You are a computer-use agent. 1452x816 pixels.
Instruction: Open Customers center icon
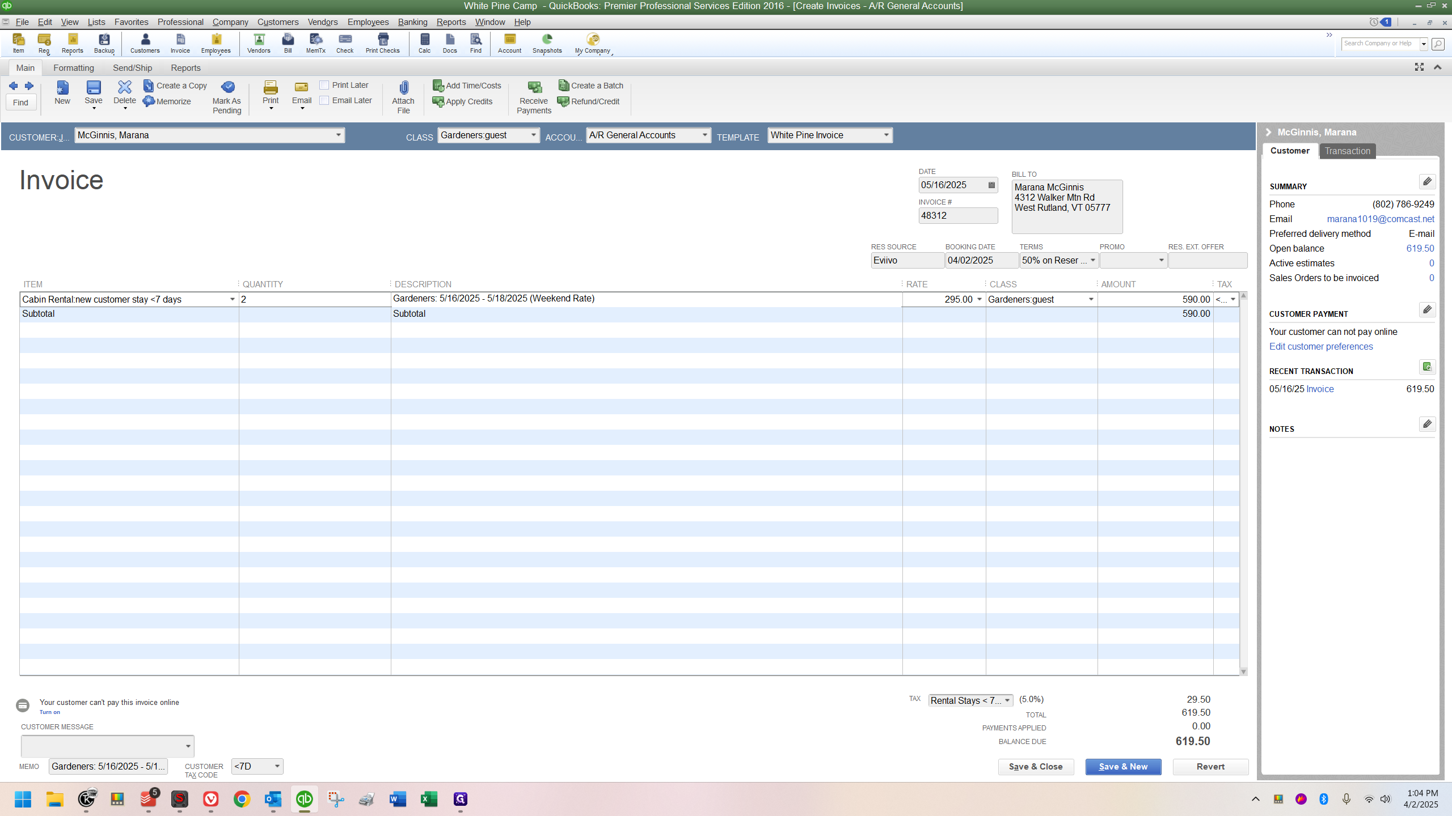(x=145, y=43)
